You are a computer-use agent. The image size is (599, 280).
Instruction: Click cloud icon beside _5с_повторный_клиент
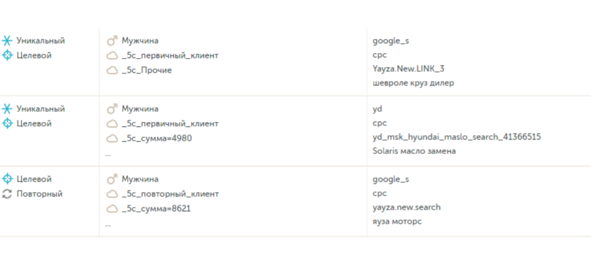pos(112,194)
